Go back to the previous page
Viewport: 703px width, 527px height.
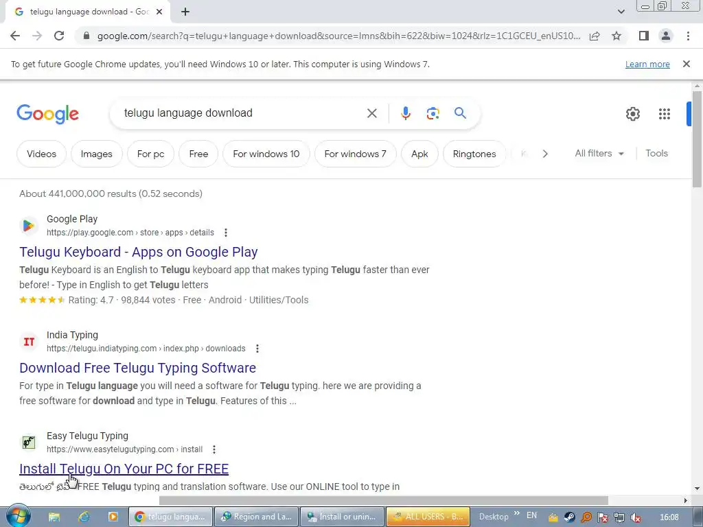coord(15,36)
